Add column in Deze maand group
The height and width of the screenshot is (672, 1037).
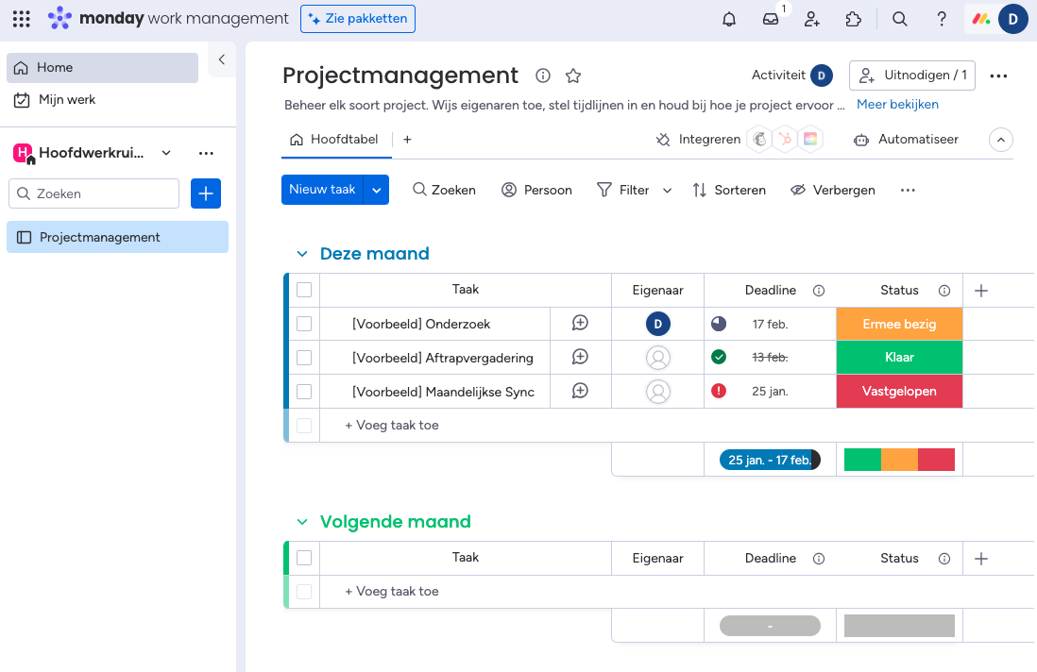tap(981, 291)
